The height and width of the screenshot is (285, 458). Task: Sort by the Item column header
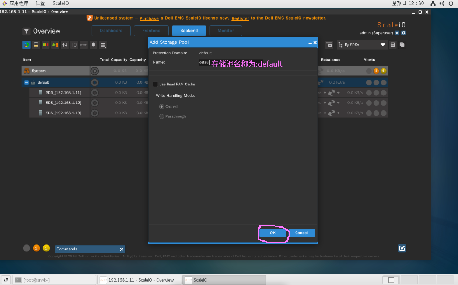[x=27, y=60]
